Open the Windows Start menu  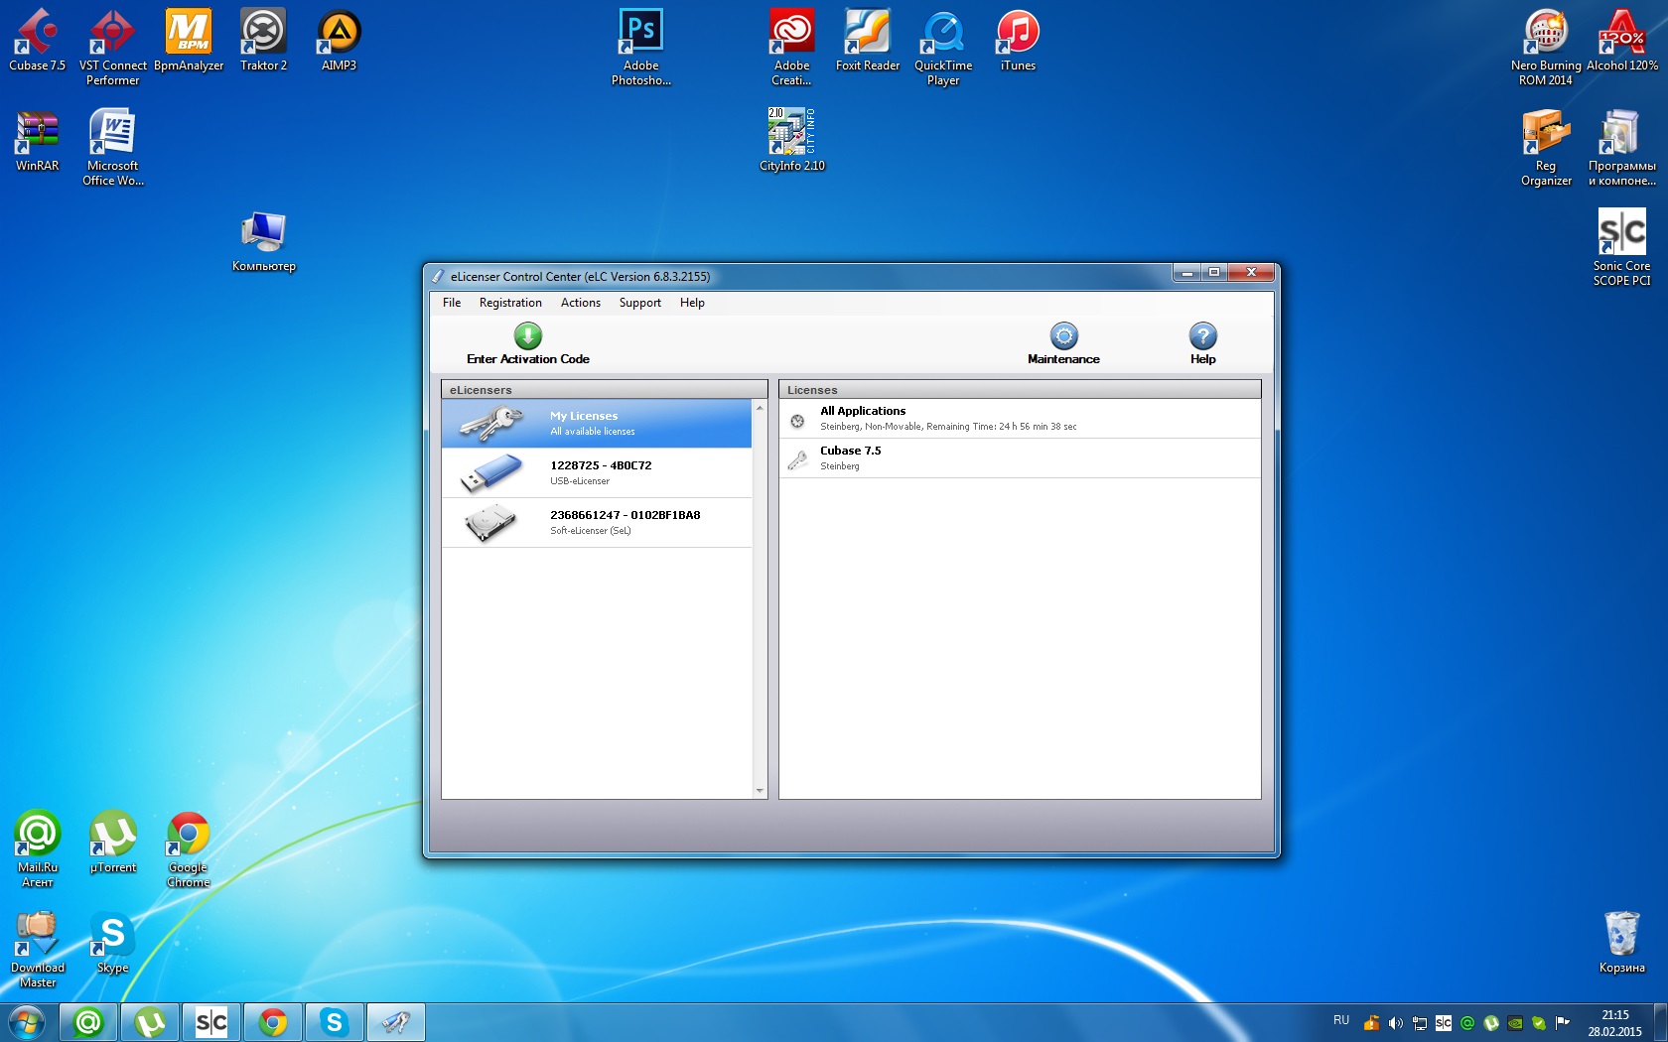coord(27,1022)
